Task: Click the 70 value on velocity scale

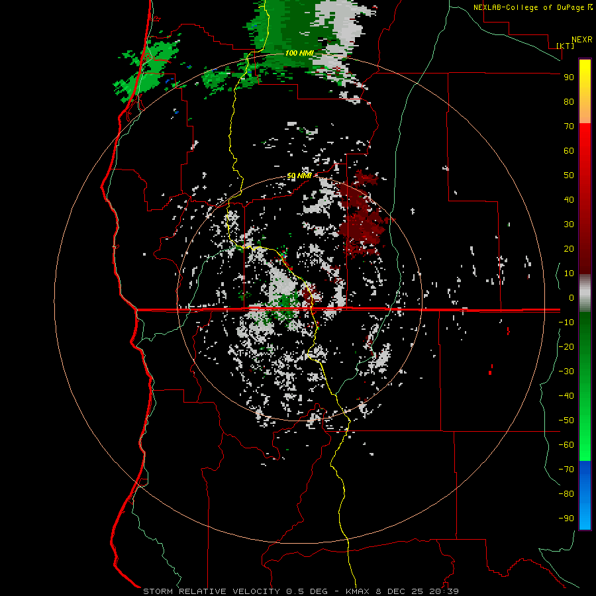Action: pos(569,126)
